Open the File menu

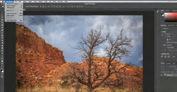coord(16,1)
